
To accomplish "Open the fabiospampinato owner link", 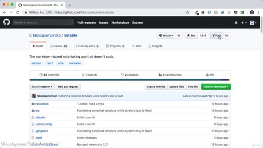I will point(47,35).
